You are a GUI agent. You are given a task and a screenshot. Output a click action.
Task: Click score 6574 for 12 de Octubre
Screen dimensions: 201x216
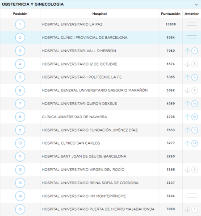[171, 64]
